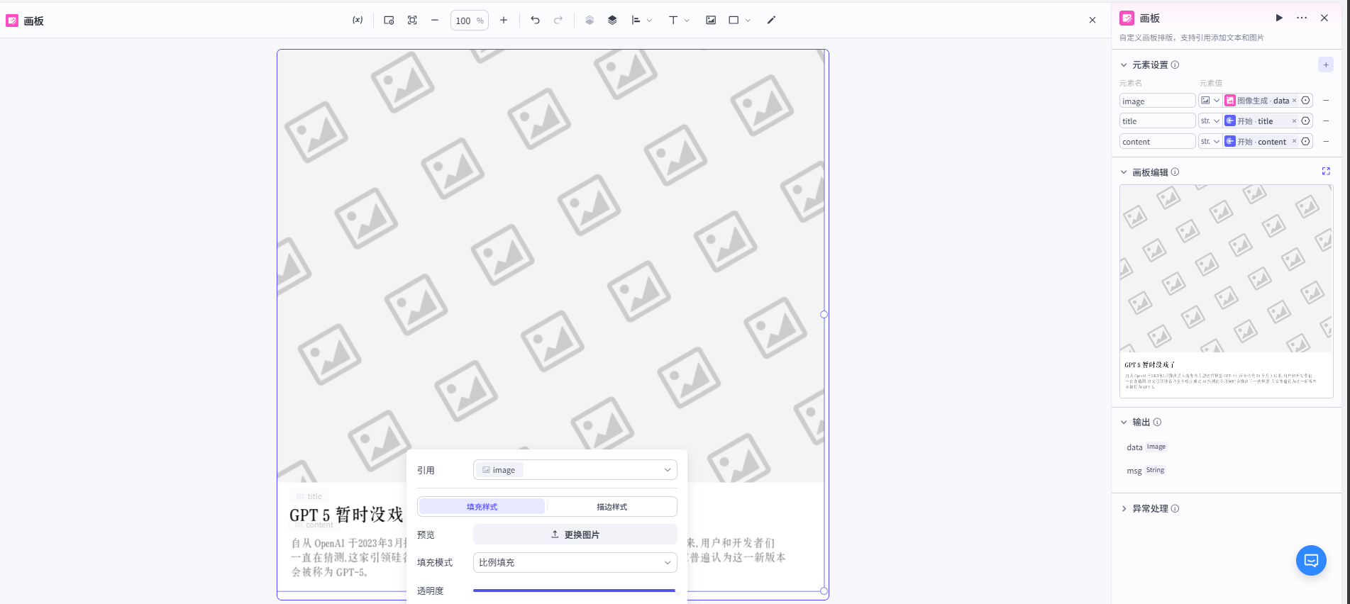This screenshot has height=604, width=1350.
Task: Open the more options ellipsis in side panel
Action: [1302, 18]
